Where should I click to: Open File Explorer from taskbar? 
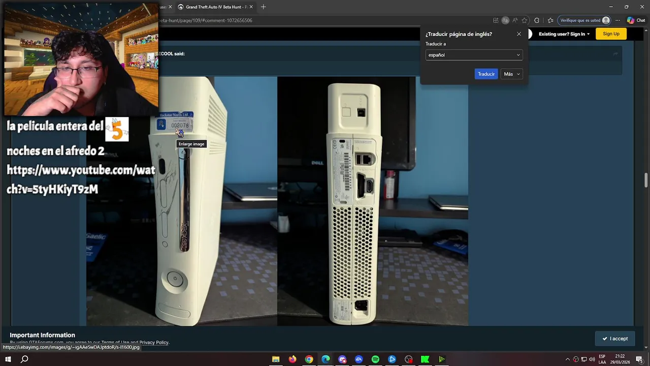click(276, 359)
